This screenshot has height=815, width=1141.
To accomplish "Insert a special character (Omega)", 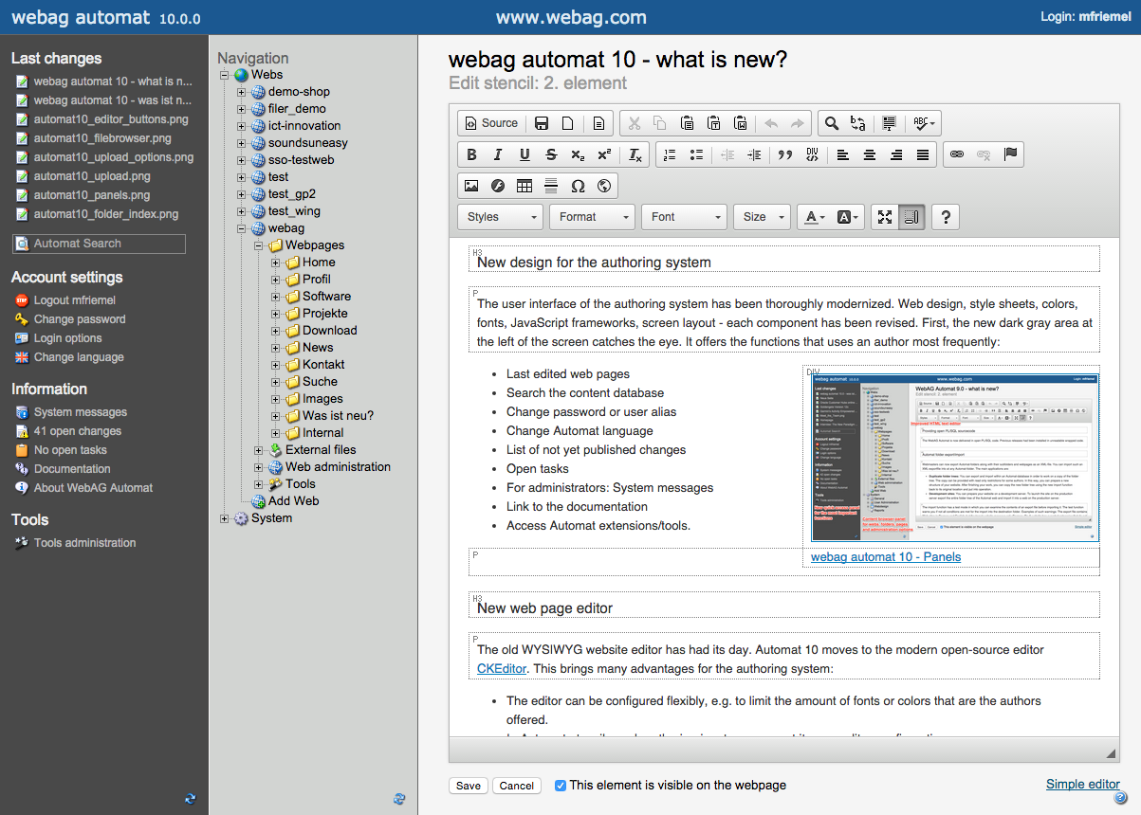I will [x=578, y=186].
